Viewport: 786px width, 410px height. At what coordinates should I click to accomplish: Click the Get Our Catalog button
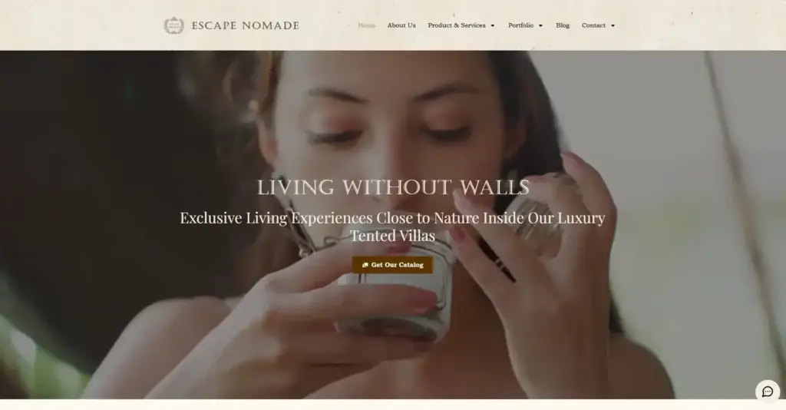coord(392,265)
